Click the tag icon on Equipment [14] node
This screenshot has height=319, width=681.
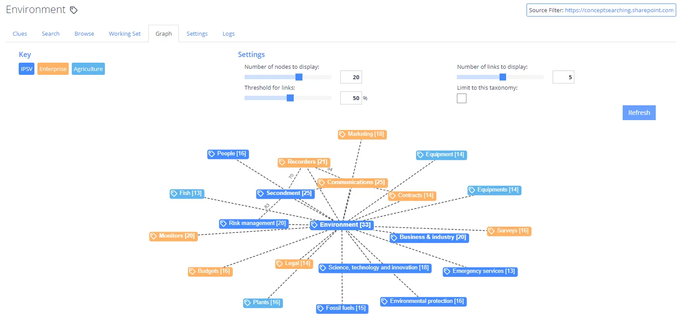click(420, 154)
